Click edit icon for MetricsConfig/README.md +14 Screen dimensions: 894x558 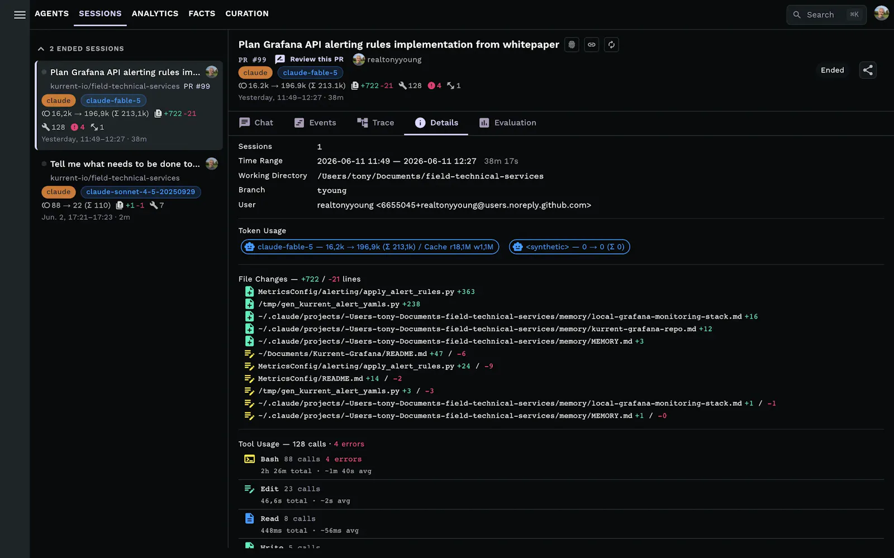pos(249,378)
